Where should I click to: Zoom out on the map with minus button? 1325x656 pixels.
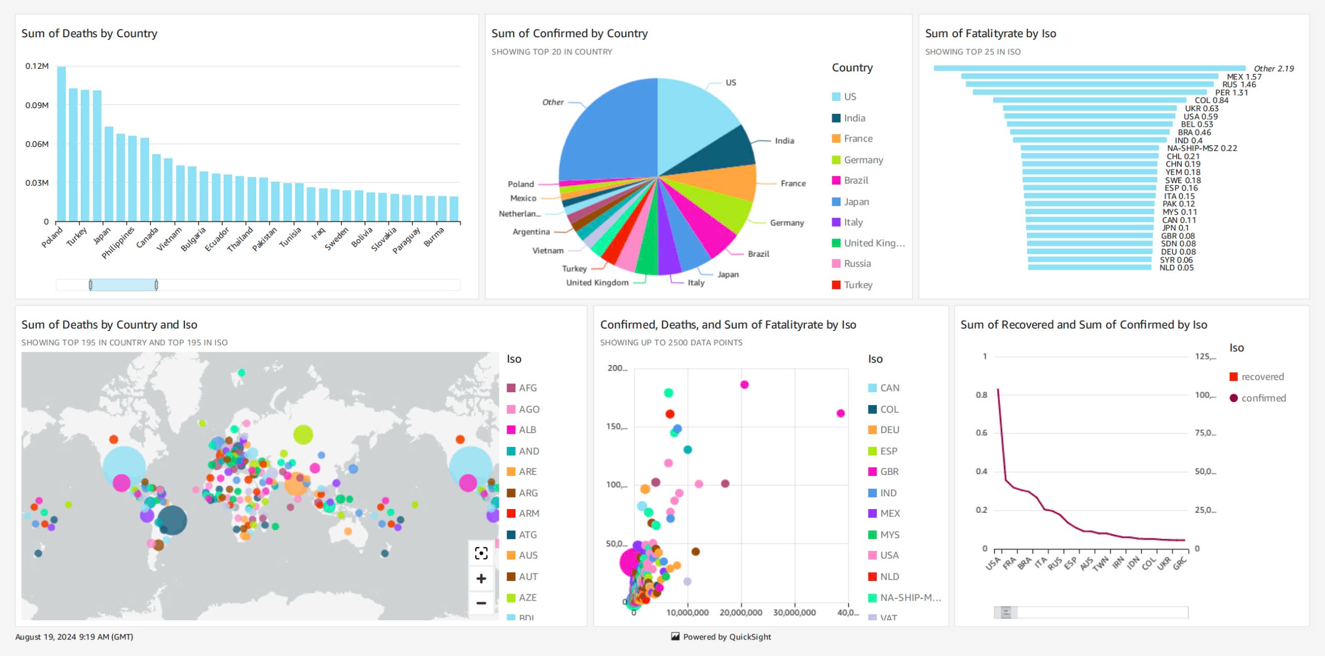(x=481, y=603)
